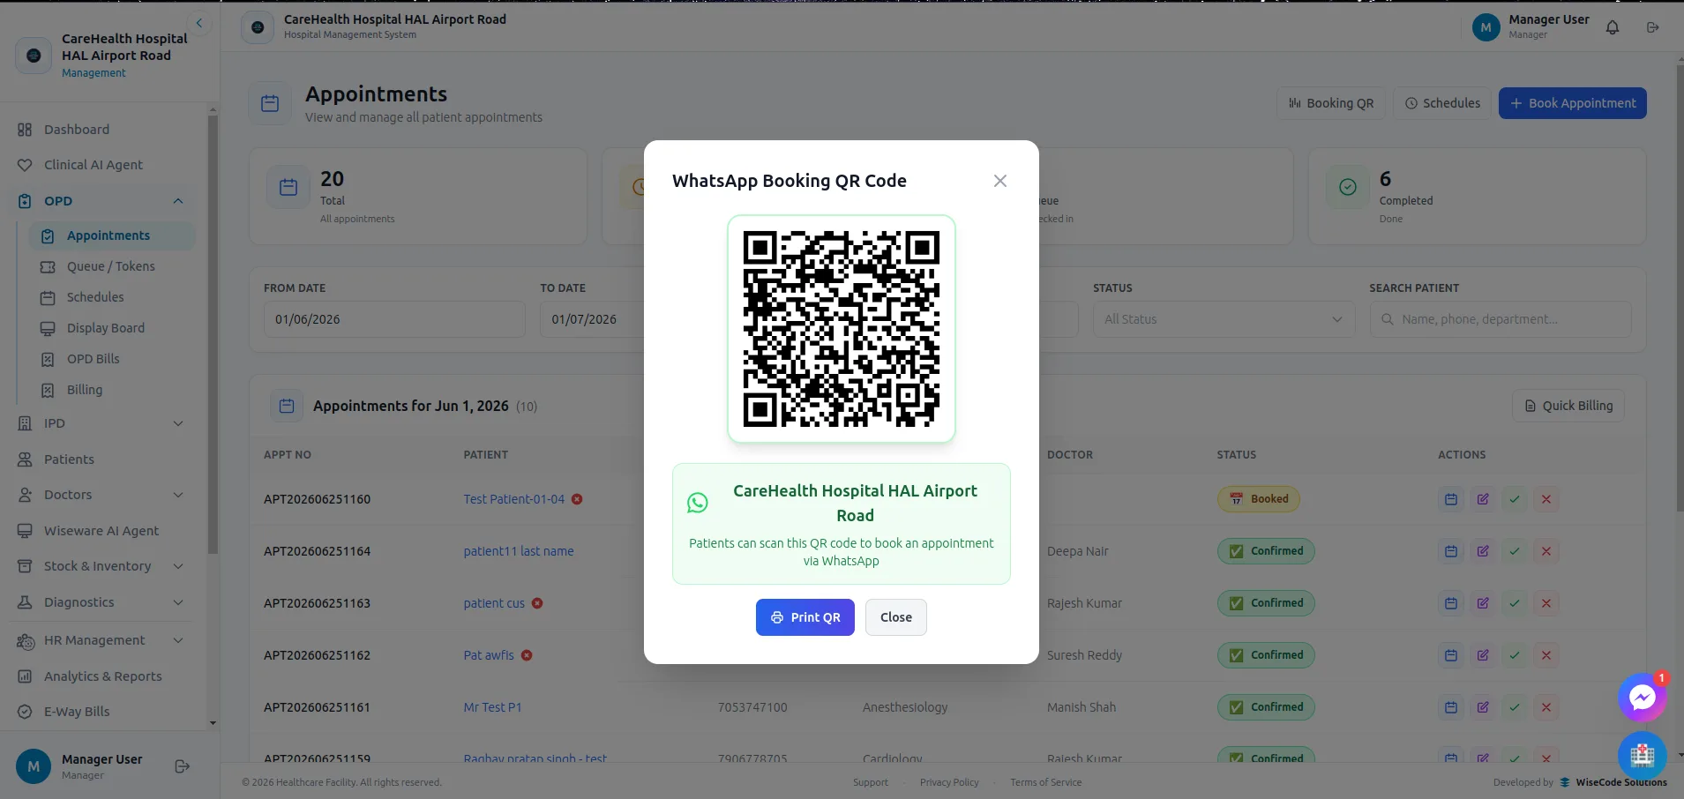This screenshot has width=1684, height=799.
Task: Click the reschedule calendar icon for Deepa Nair's appointment
Action: (x=1451, y=551)
